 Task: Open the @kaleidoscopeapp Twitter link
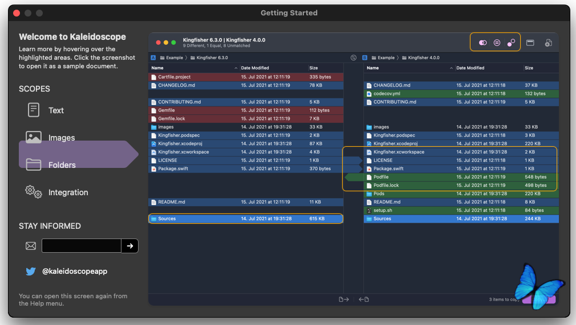(x=75, y=271)
